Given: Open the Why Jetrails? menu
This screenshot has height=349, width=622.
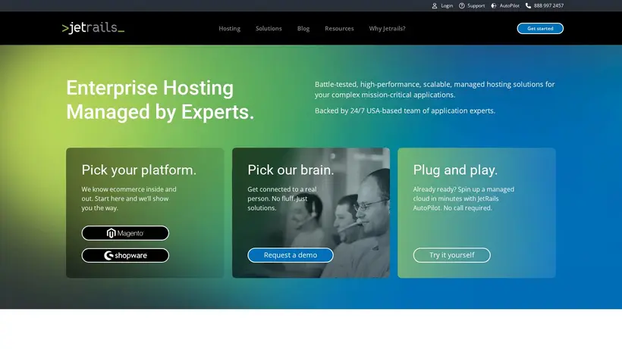Looking at the screenshot, I should (387, 29).
